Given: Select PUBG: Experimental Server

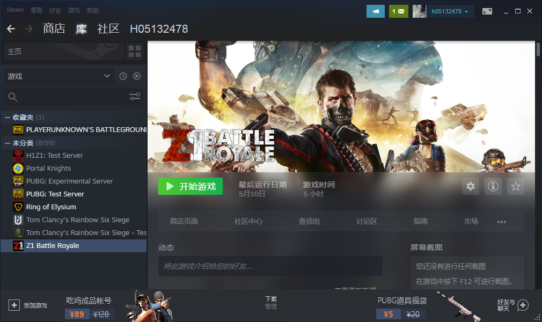Looking at the screenshot, I should (69, 181).
